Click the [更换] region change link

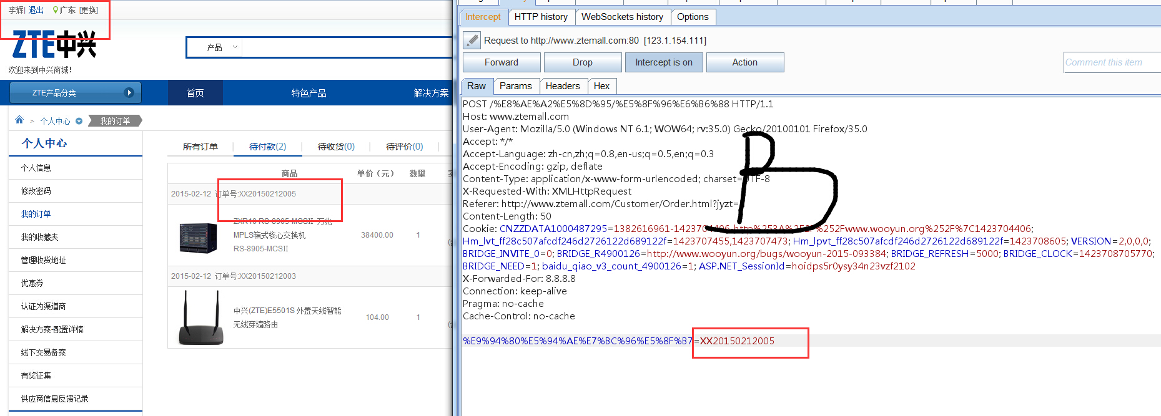click(x=89, y=10)
